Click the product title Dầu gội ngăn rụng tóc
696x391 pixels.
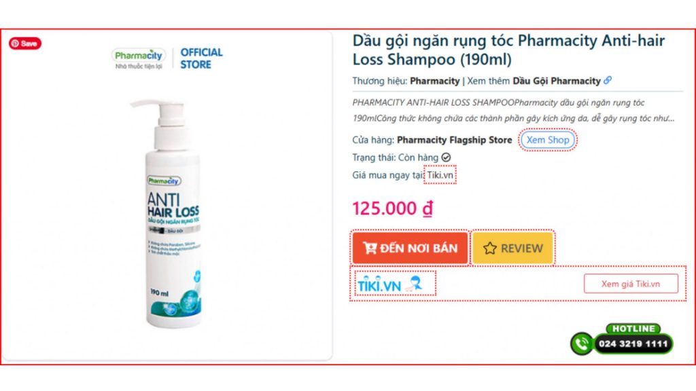(x=508, y=50)
